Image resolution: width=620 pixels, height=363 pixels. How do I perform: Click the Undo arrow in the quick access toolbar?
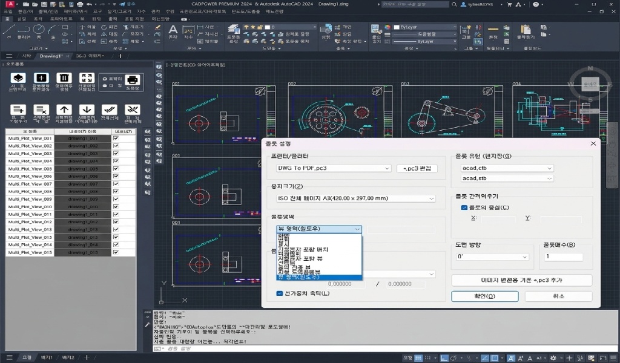point(90,4)
